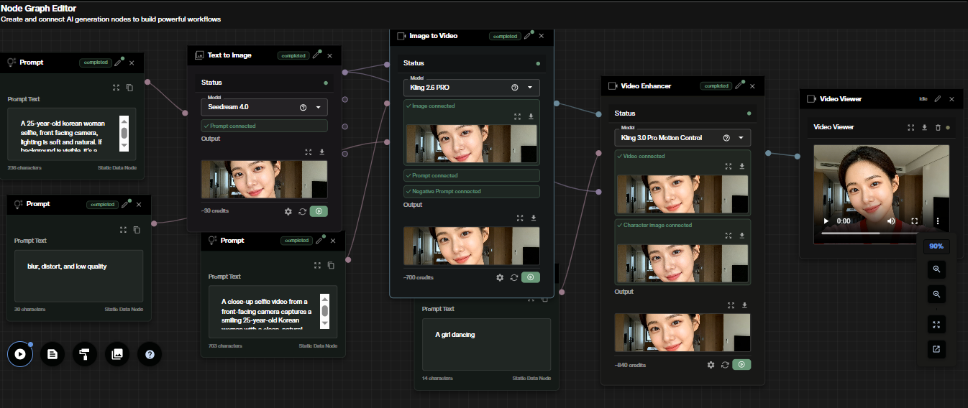Open graph in external window icon
The height and width of the screenshot is (408, 968).
pyautogui.click(x=936, y=349)
